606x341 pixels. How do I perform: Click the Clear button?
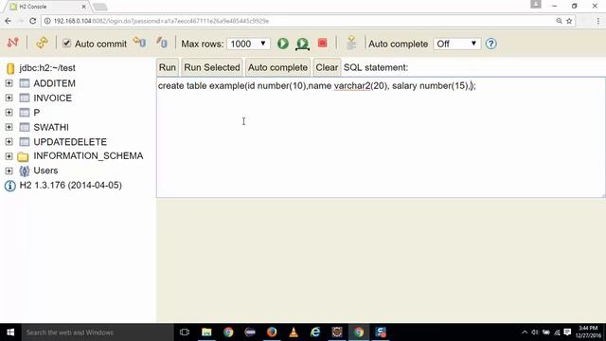coord(327,67)
